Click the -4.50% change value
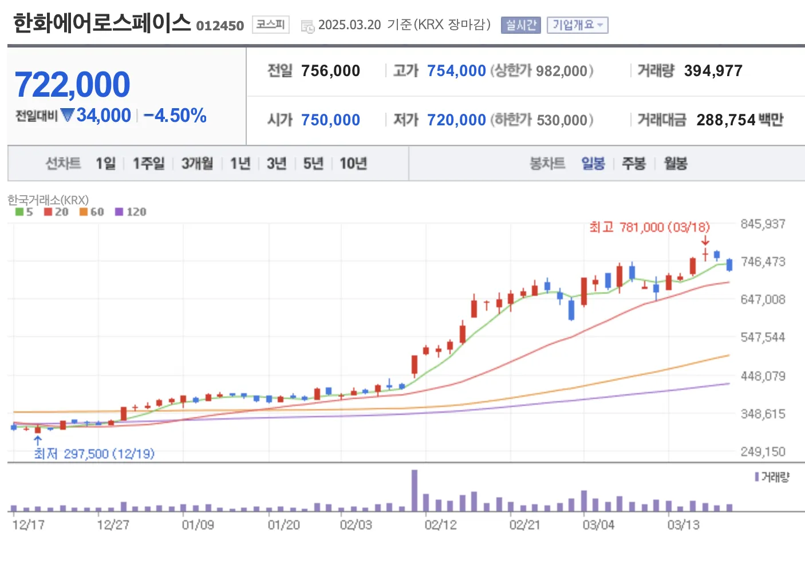 (x=175, y=115)
